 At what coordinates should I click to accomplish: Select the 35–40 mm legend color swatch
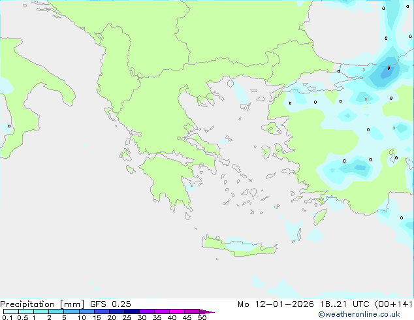coord(161,312)
